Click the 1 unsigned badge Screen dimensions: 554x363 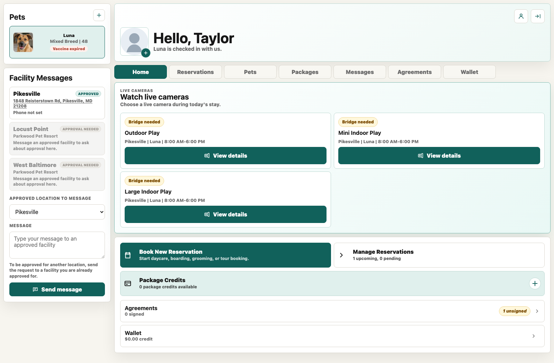515,311
